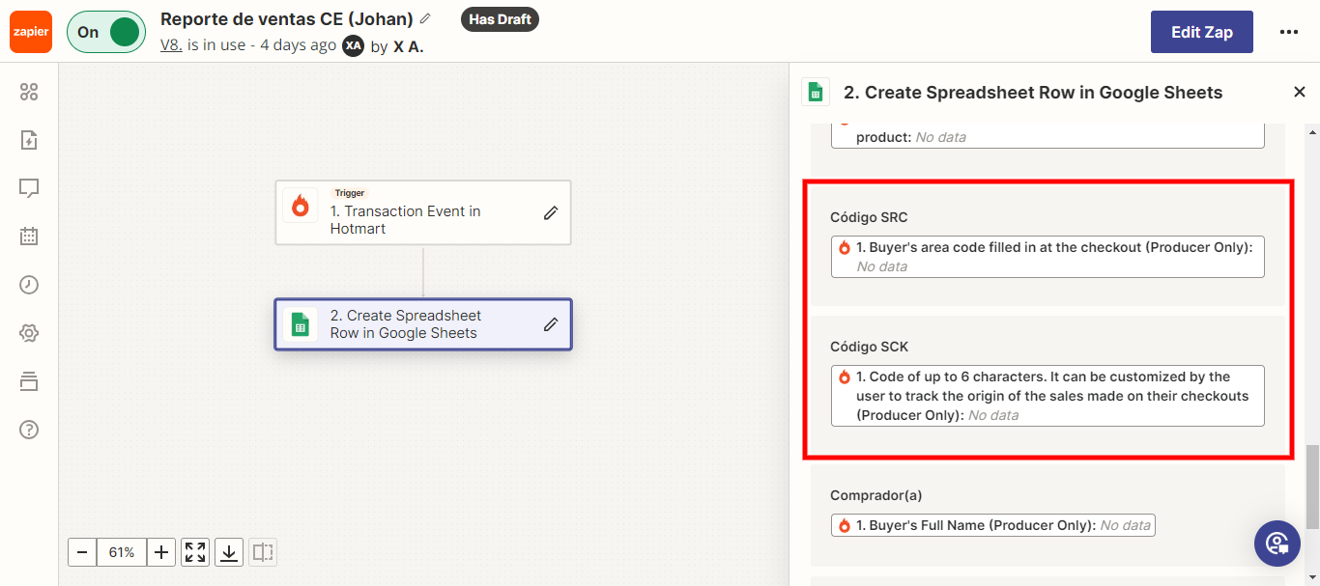
Task: Open the Zap history clock icon
Action: point(29,284)
